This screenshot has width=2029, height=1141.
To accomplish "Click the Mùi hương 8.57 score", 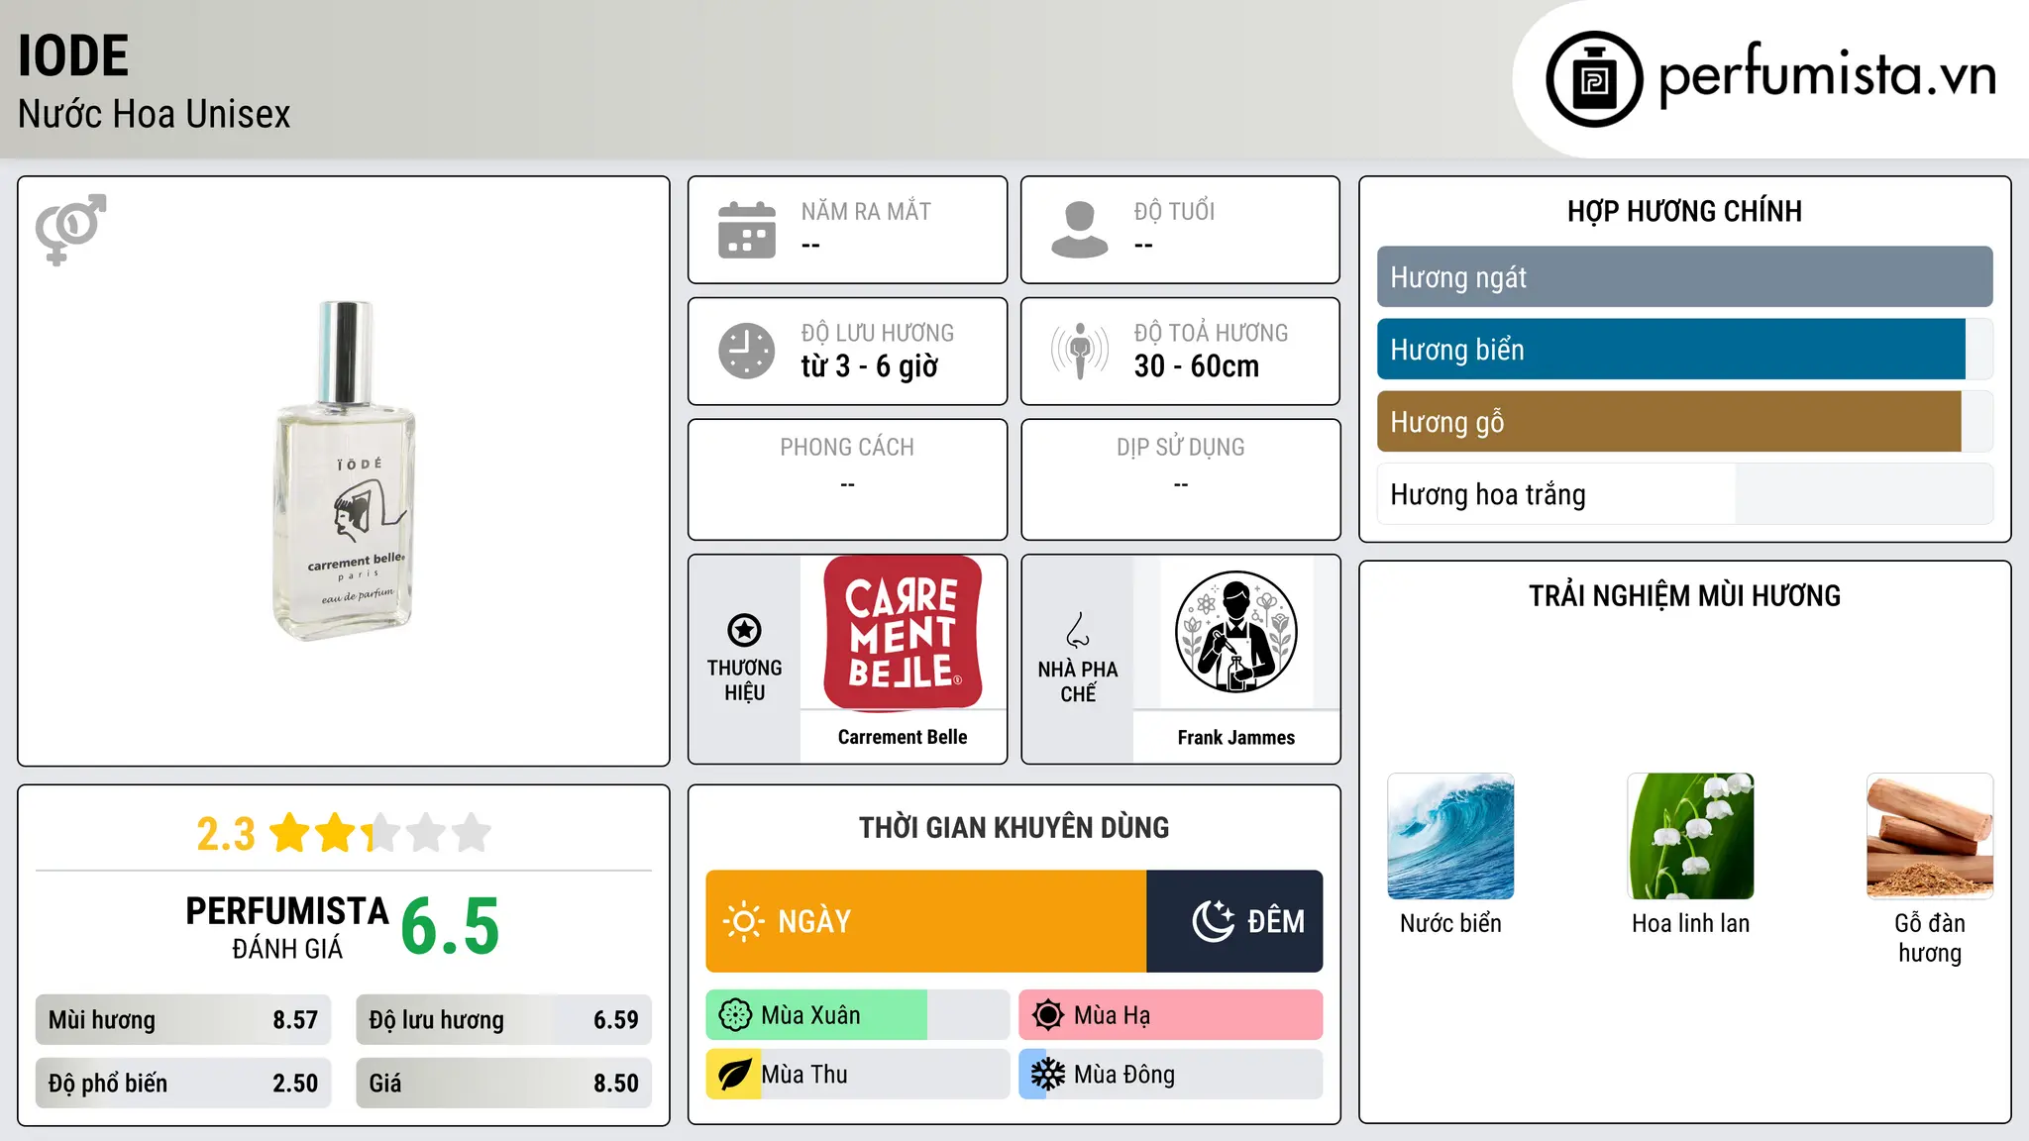I will point(183,1020).
